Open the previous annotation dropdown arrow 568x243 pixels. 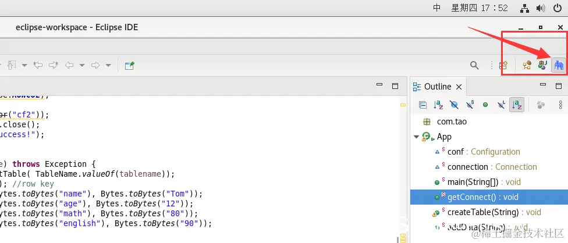click(x=24, y=66)
